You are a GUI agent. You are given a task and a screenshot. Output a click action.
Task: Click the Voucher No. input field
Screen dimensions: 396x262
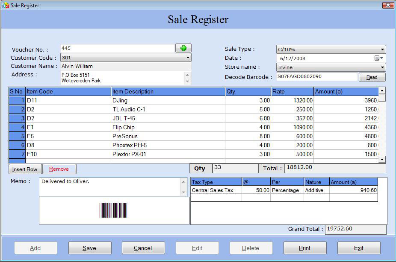117,48
